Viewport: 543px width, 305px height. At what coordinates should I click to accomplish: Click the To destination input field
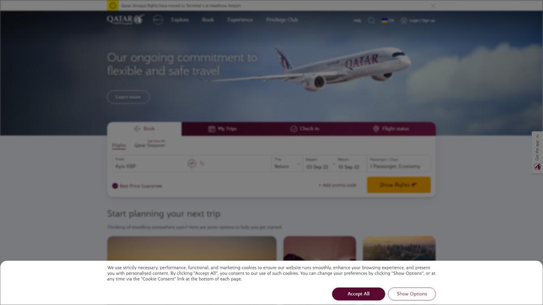[234, 163]
